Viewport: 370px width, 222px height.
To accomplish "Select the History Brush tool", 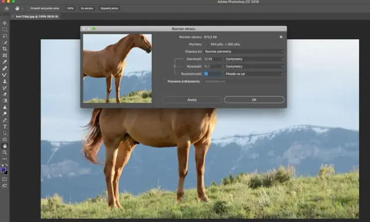I will 5,88.
